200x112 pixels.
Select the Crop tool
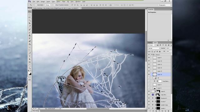point(30,23)
